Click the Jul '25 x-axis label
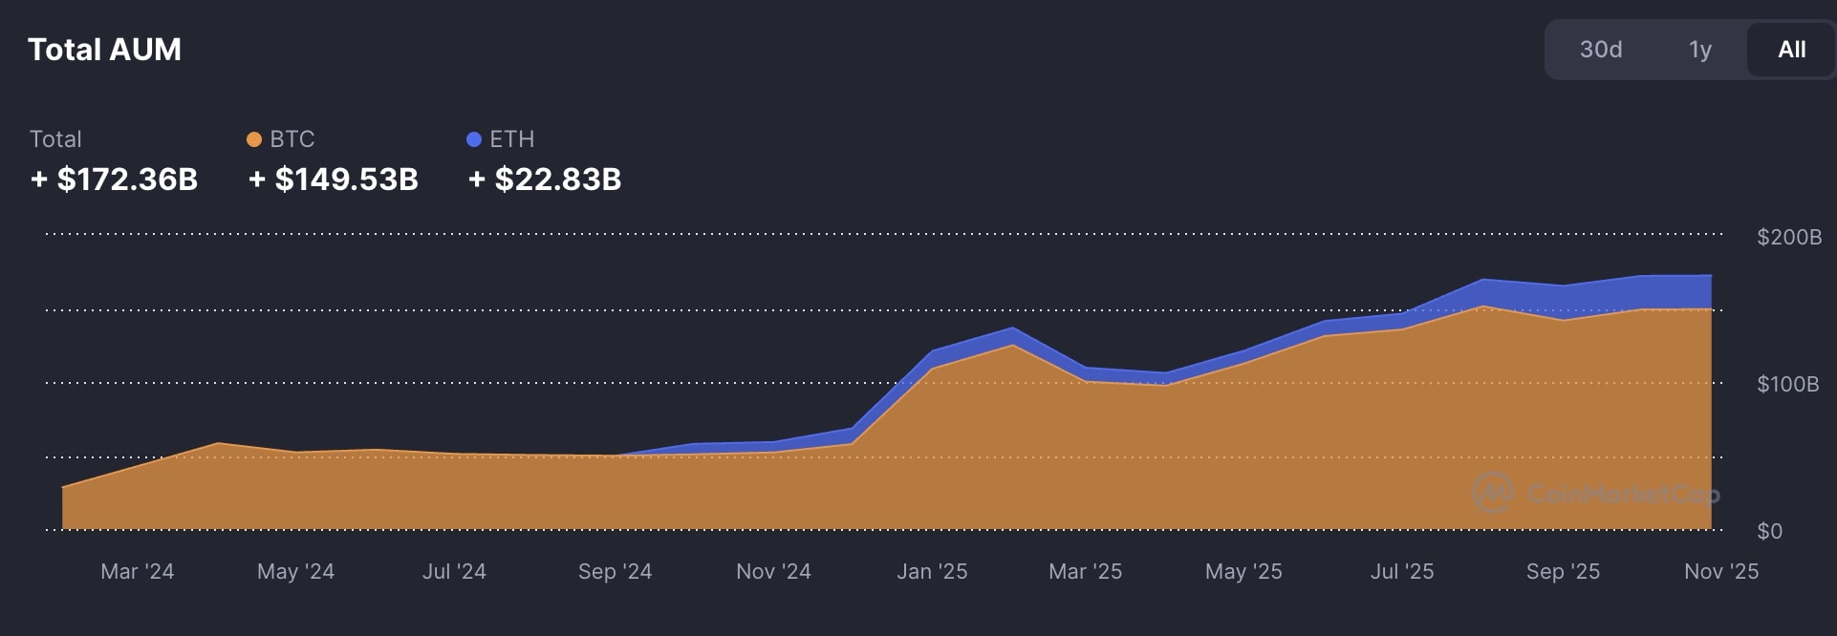The image size is (1837, 636). click(x=1401, y=571)
